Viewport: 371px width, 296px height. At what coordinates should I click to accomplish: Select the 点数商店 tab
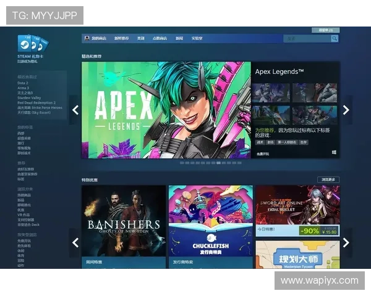[x=159, y=38]
